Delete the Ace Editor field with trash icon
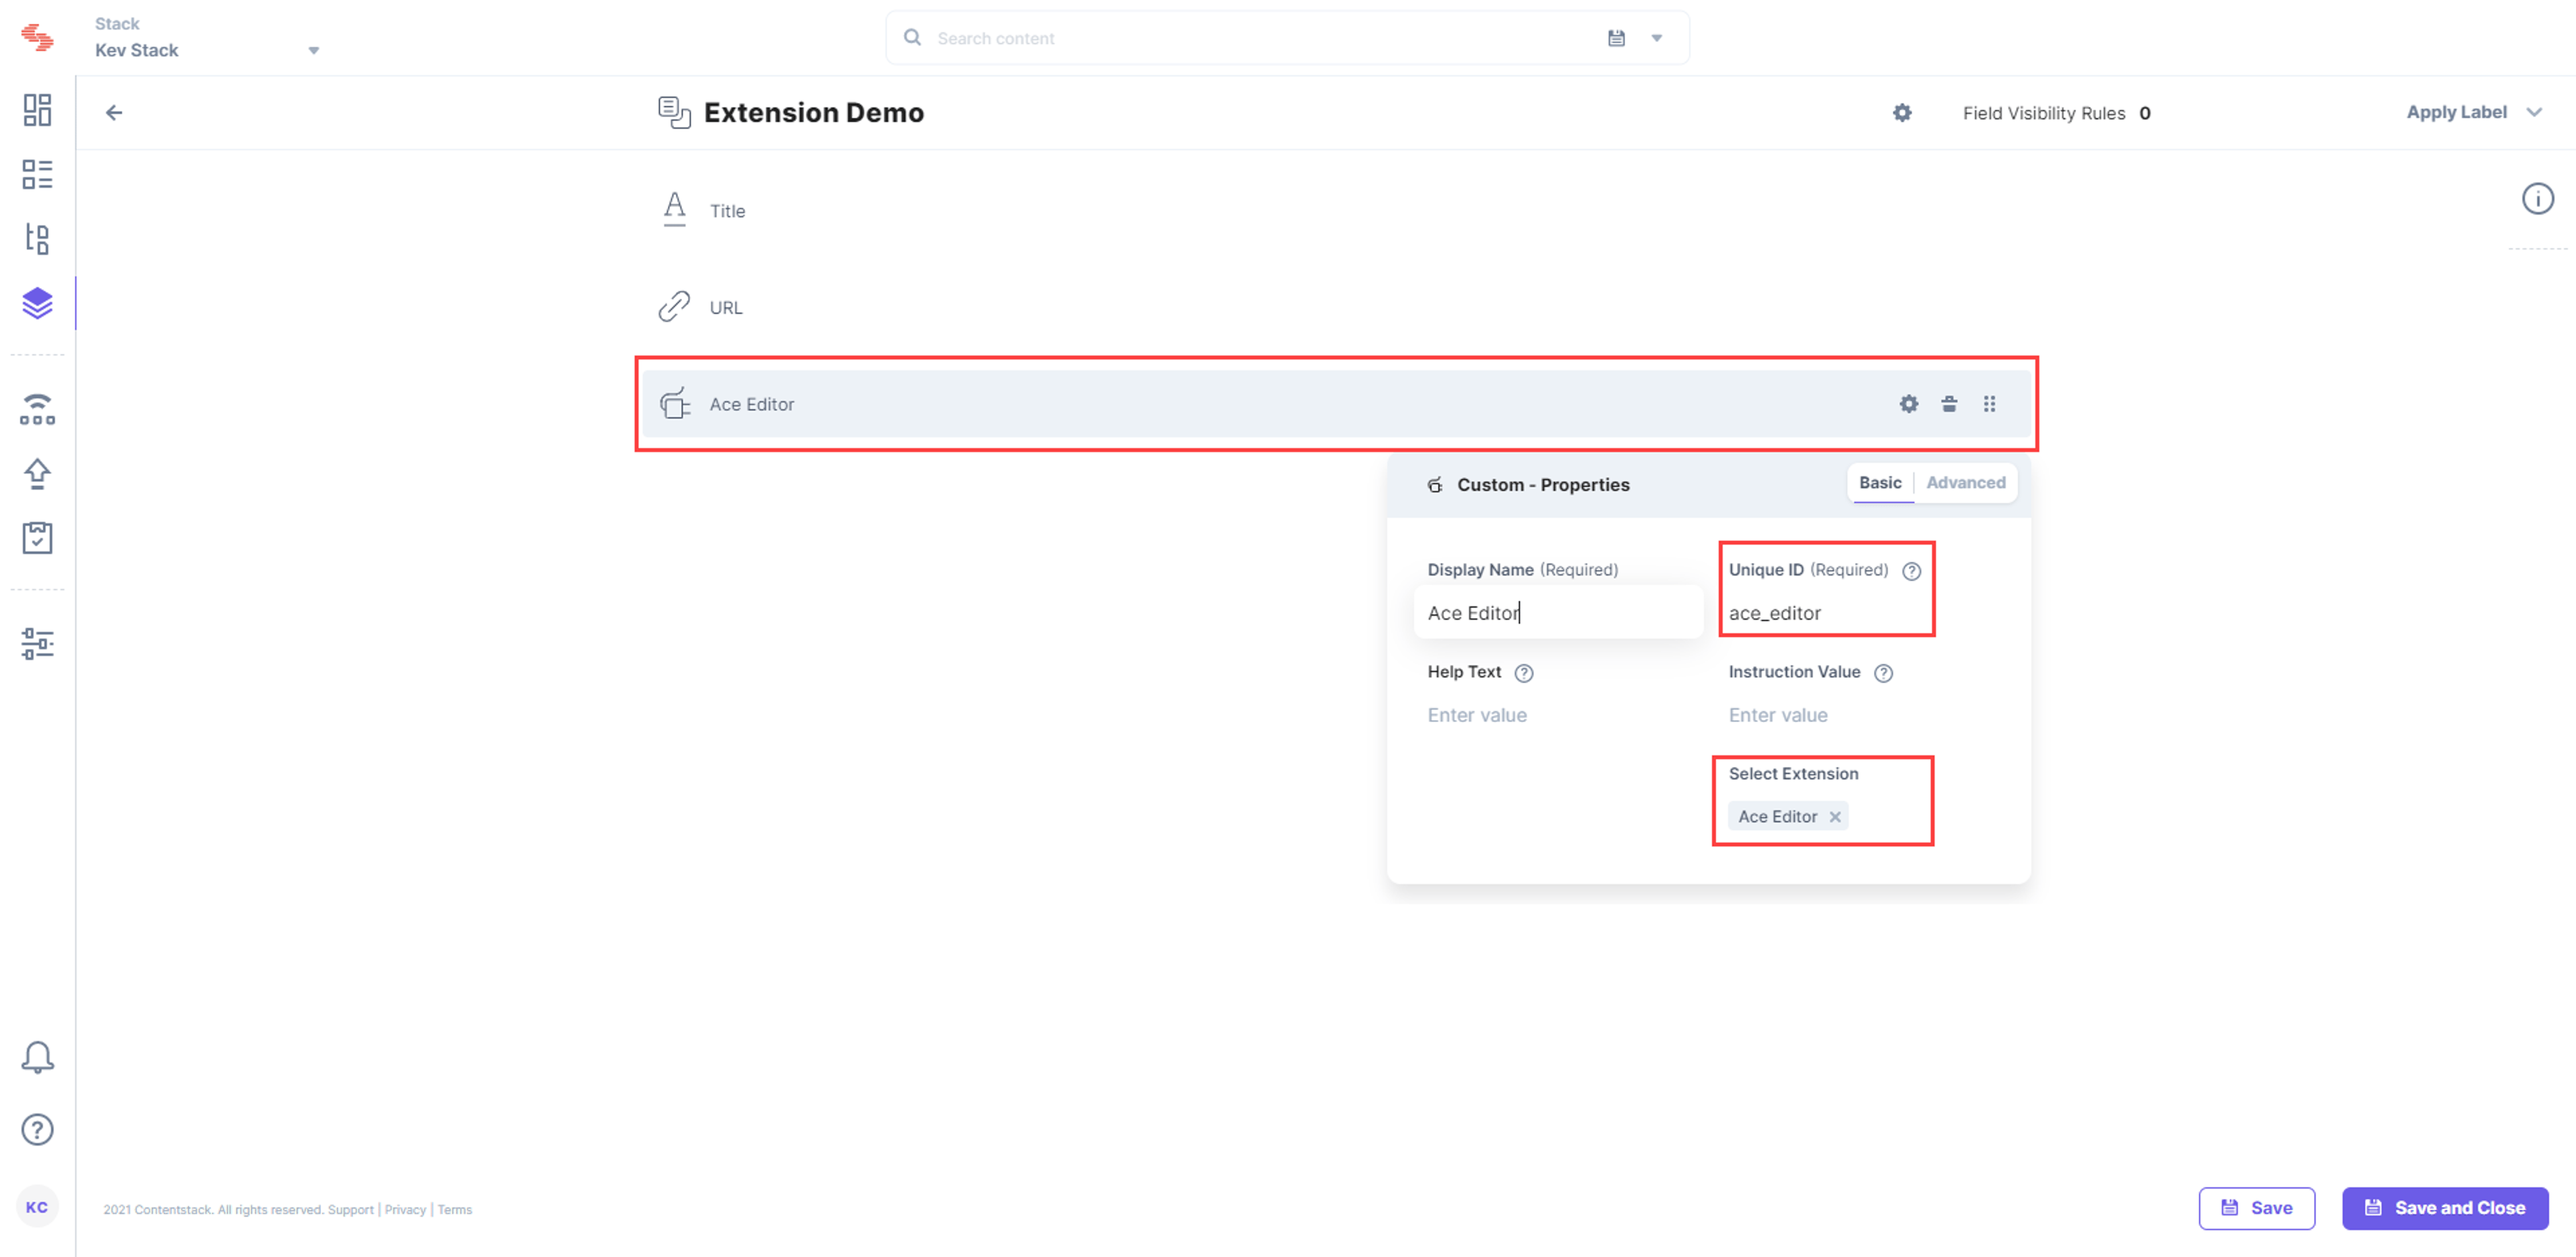2576x1257 pixels. pyautogui.click(x=1949, y=404)
